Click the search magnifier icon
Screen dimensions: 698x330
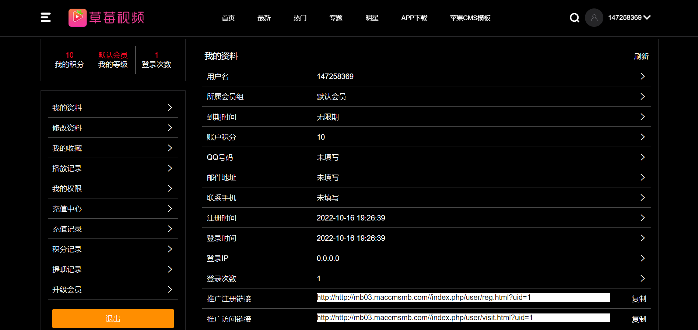click(574, 18)
